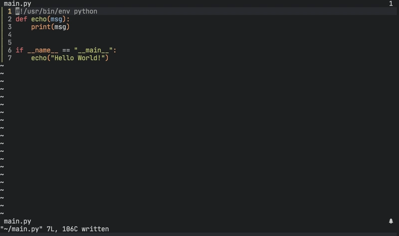Image resolution: width=399 pixels, height=236 pixels.
Task: Click the "__main__" string on line 6
Action: 93,50
